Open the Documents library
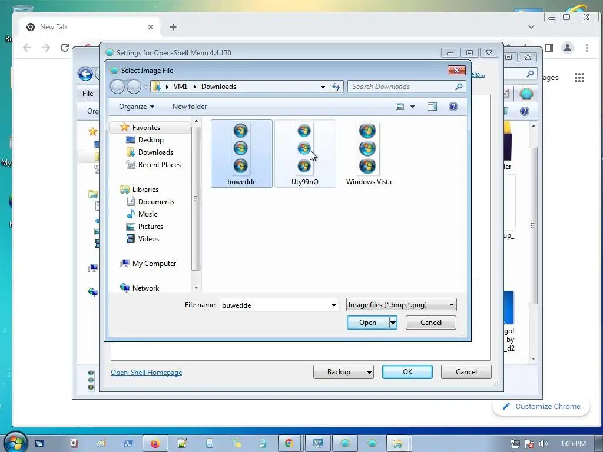603x452 pixels. coord(155,202)
